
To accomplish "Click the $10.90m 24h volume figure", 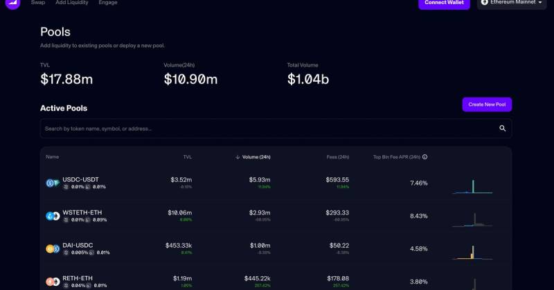I will [x=191, y=79].
